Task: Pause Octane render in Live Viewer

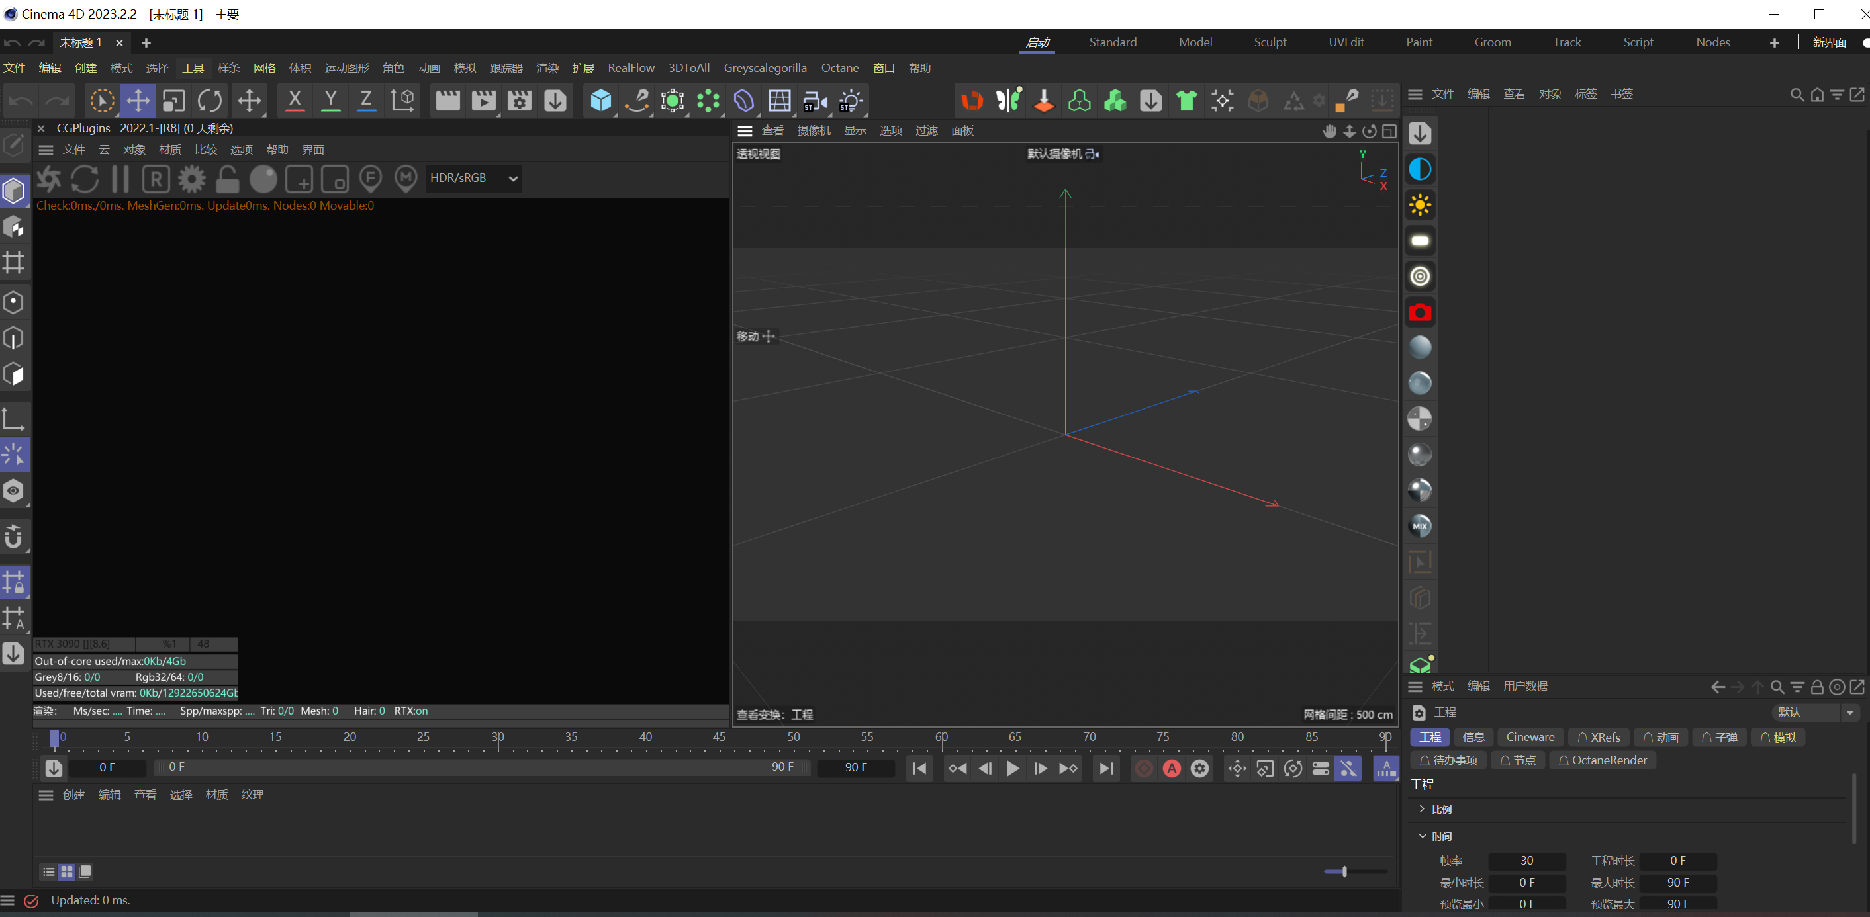Action: (120, 179)
